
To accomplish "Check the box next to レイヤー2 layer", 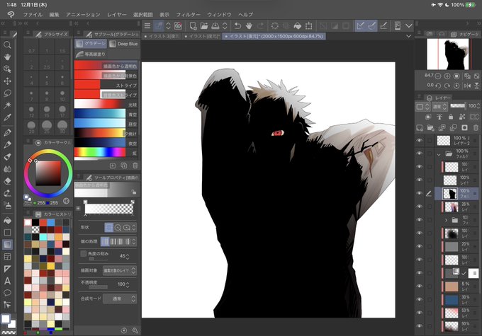I will pos(430,141).
